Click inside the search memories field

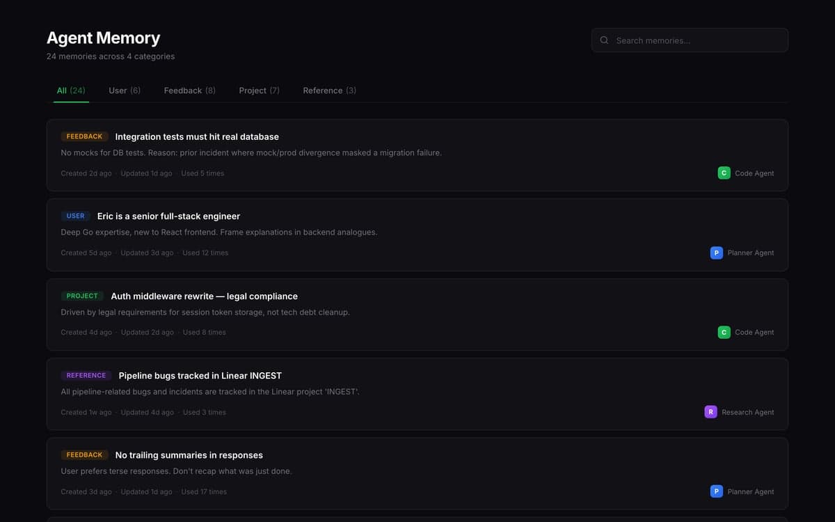pyautogui.click(x=689, y=40)
